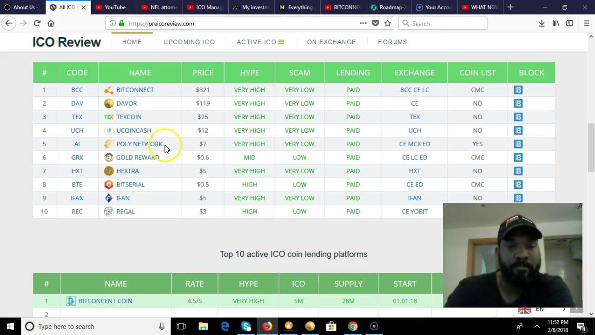Open block icon in Bitserial row
This screenshot has height=335, width=595.
518,184
